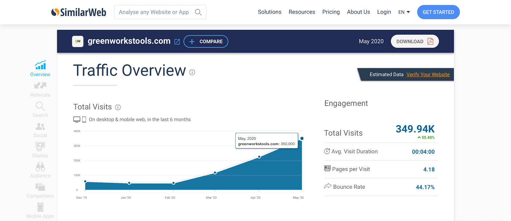This screenshot has height=221, width=511.
Task: Select the Overview chart icon in sidebar
Action: point(40,65)
